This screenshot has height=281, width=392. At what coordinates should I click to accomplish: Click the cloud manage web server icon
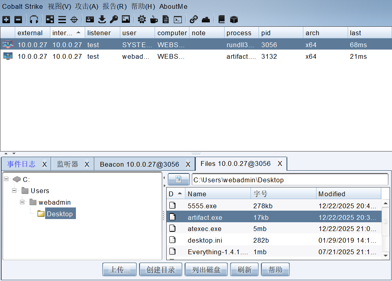205,20
